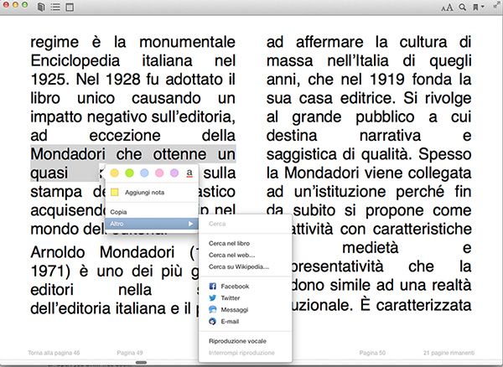Highlight selection in purple
The width and height of the screenshot is (503, 367).
click(x=174, y=173)
